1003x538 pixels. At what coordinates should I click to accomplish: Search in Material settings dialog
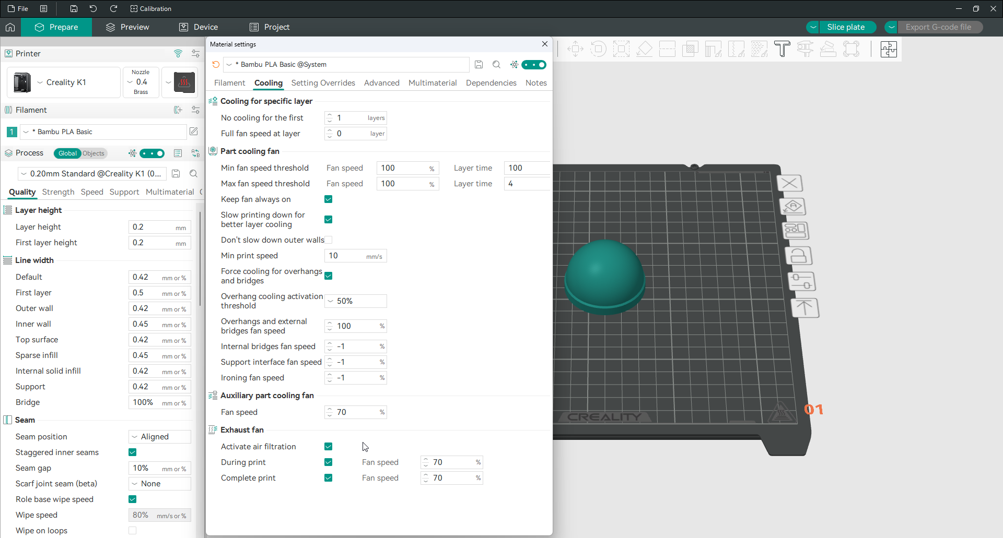496,65
